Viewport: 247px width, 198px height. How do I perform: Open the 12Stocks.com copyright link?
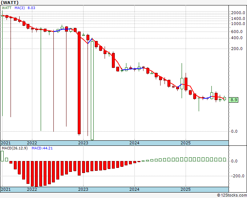tap(232, 195)
